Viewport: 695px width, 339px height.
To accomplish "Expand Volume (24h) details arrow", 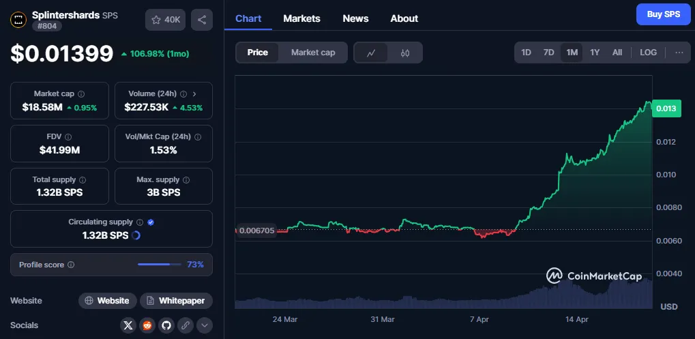I will tap(194, 94).
